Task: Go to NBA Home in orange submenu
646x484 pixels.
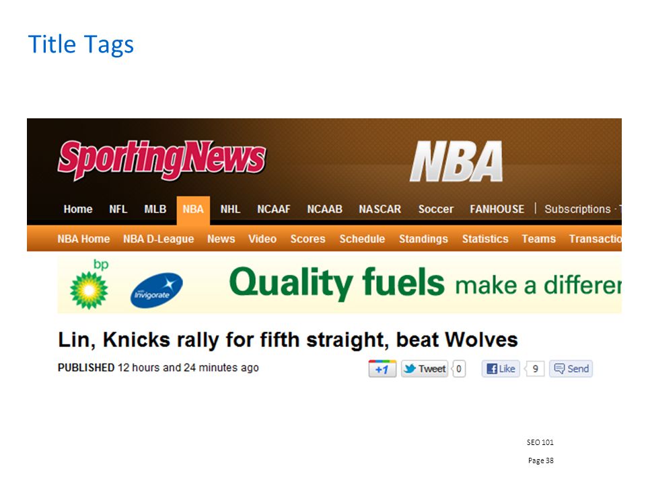Action: tap(83, 239)
